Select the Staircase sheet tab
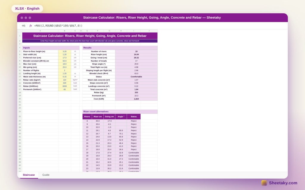The width and height of the screenshot is (305, 190). pos(29,175)
